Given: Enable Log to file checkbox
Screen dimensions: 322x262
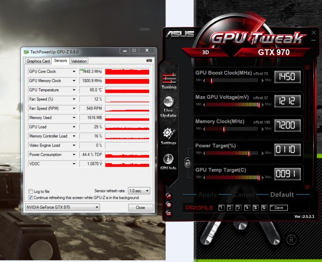Looking at the screenshot, I should (x=30, y=191).
